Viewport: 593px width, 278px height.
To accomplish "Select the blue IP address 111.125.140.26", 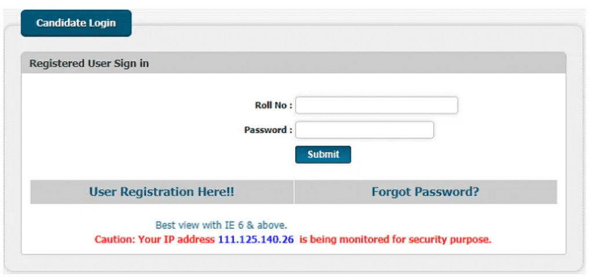I will pyautogui.click(x=255, y=239).
